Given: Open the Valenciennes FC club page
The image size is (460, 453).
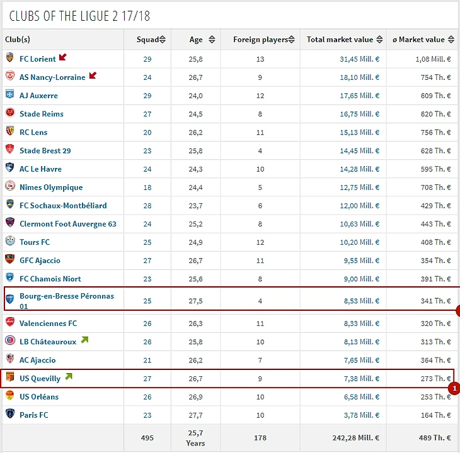Looking at the screenshot, I should [48, 323].
